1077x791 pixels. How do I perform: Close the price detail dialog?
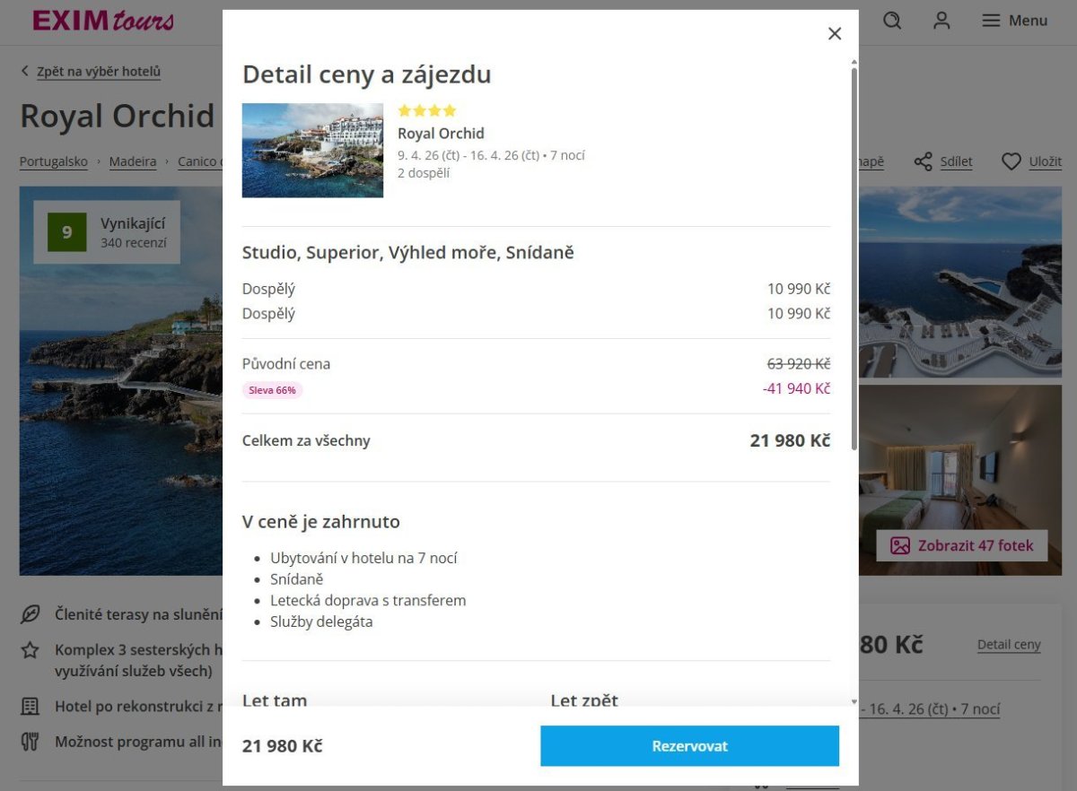[835, 33]
